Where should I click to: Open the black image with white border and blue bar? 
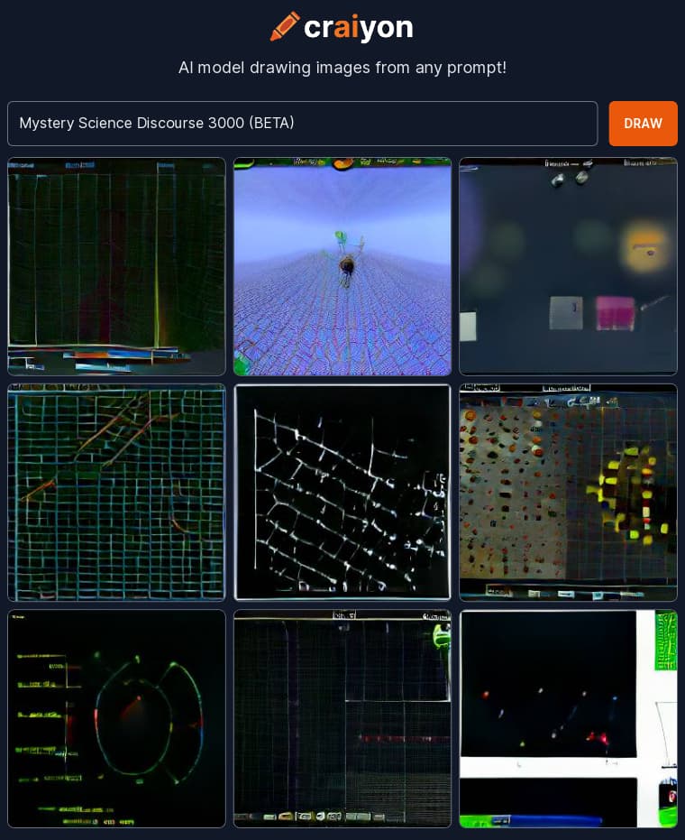pyautogui.click(x=569, y=718)
